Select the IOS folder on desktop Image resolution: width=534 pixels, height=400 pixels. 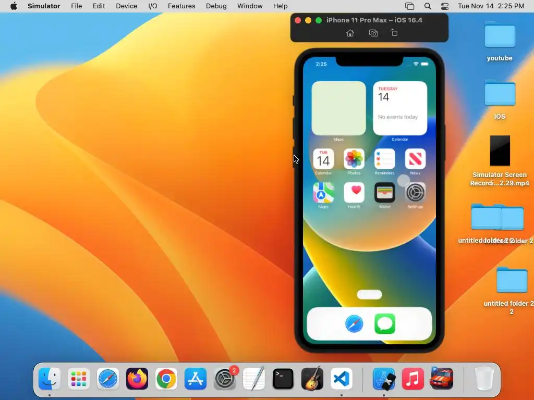pyautogui.click(x=500, y=94)
